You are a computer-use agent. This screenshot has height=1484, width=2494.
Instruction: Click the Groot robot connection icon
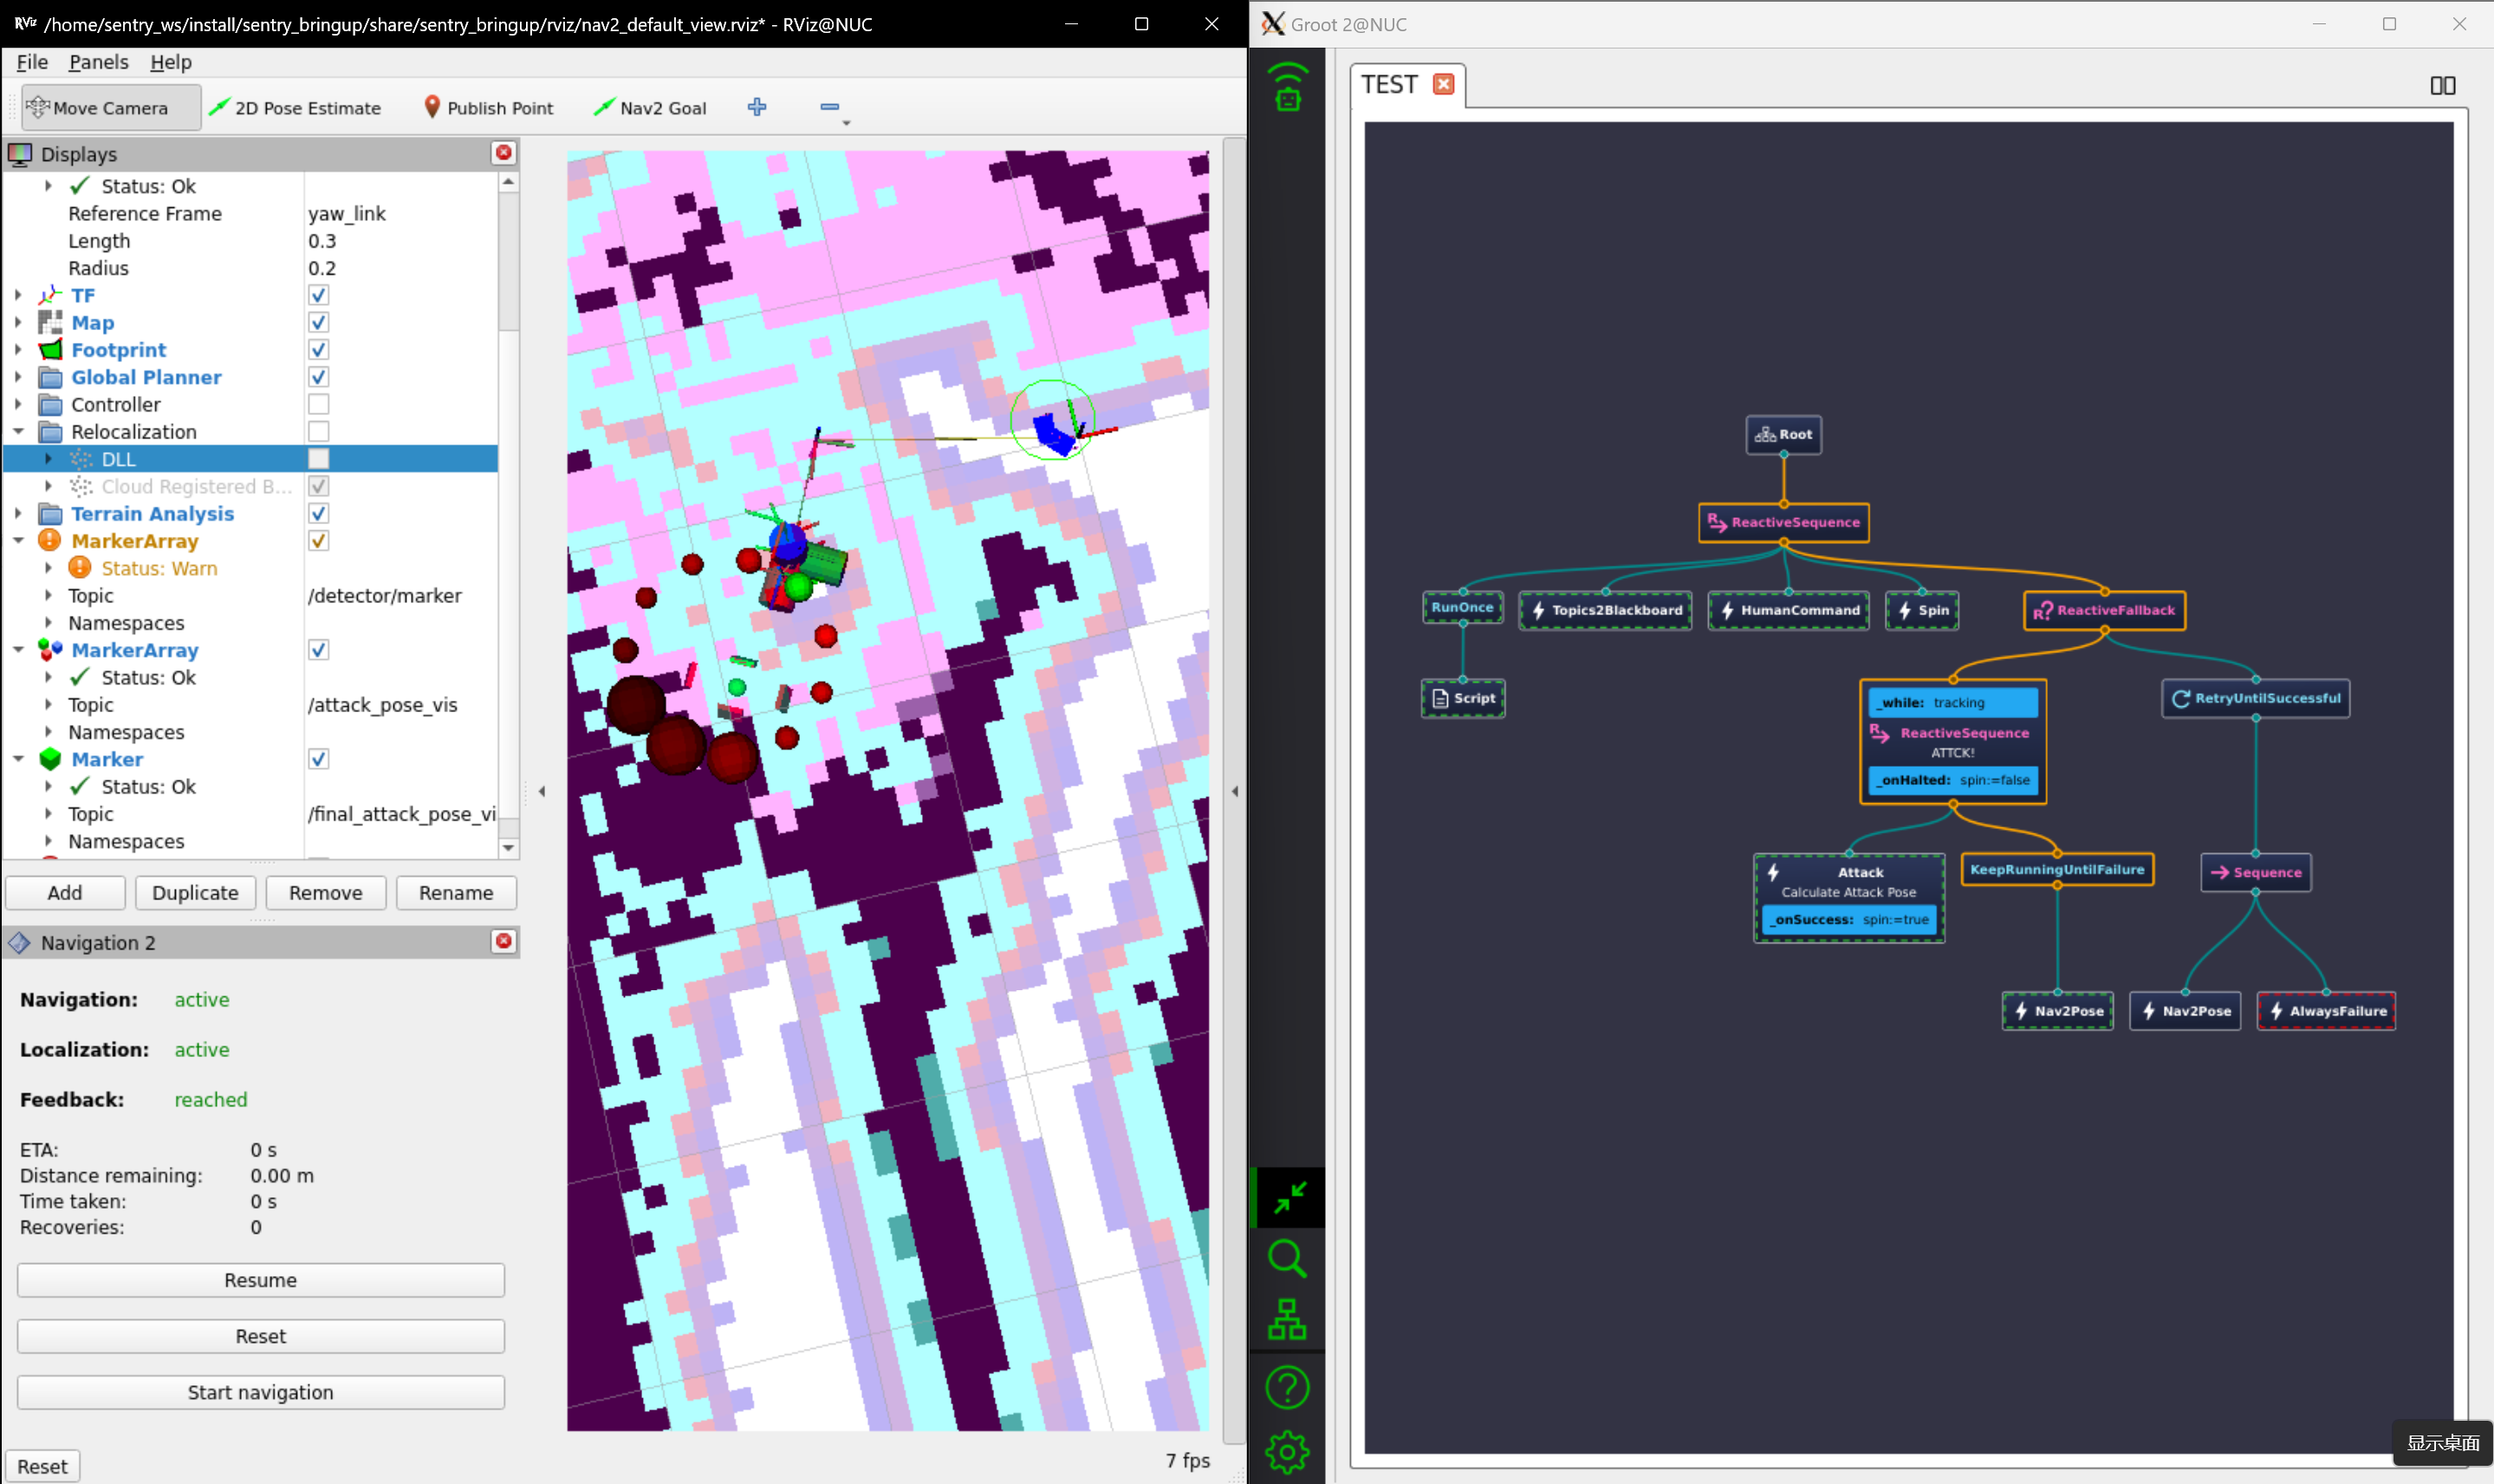click(x=1287, y=87)
